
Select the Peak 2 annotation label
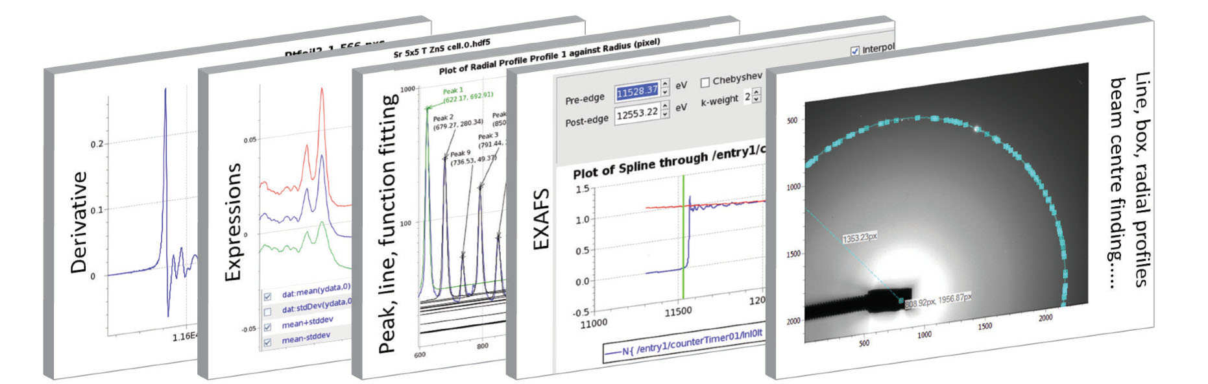(458, 122)
